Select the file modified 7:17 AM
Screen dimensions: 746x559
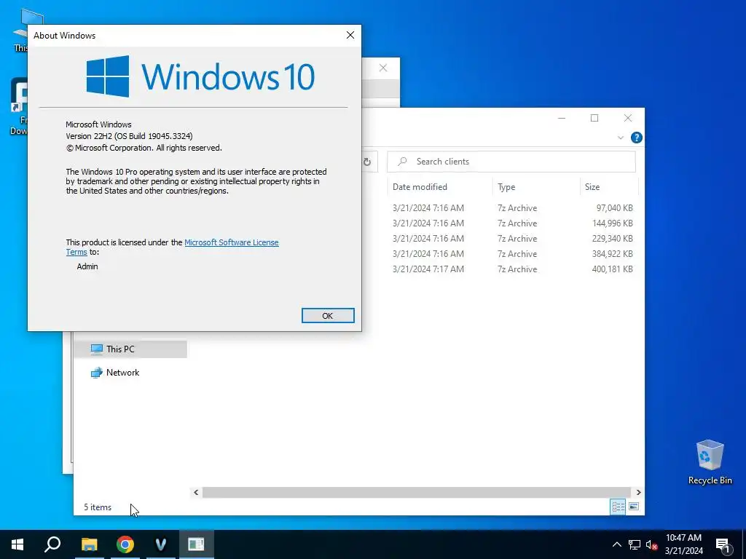tap(512, 269)
